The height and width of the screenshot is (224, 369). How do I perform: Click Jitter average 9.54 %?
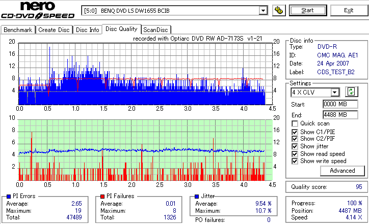coord(263,203)
